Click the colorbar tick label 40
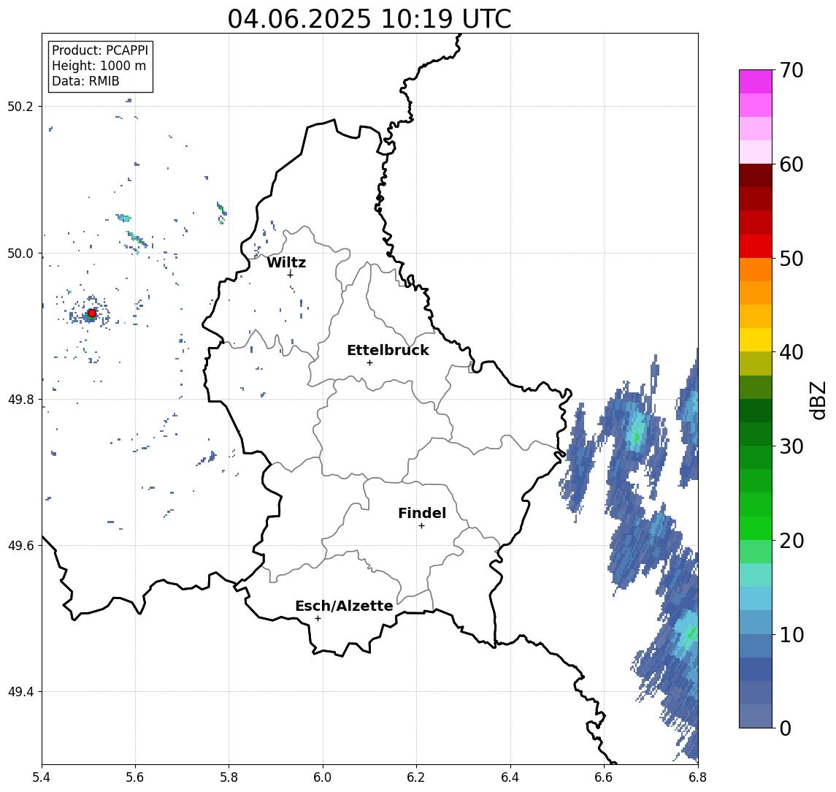The height and width of the screenshot is (792, 836). coord(791,352)
